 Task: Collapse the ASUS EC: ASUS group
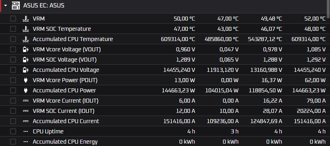[6, 6]
